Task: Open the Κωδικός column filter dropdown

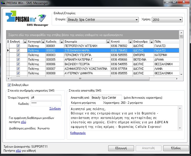Action: (x=62, y=42)
